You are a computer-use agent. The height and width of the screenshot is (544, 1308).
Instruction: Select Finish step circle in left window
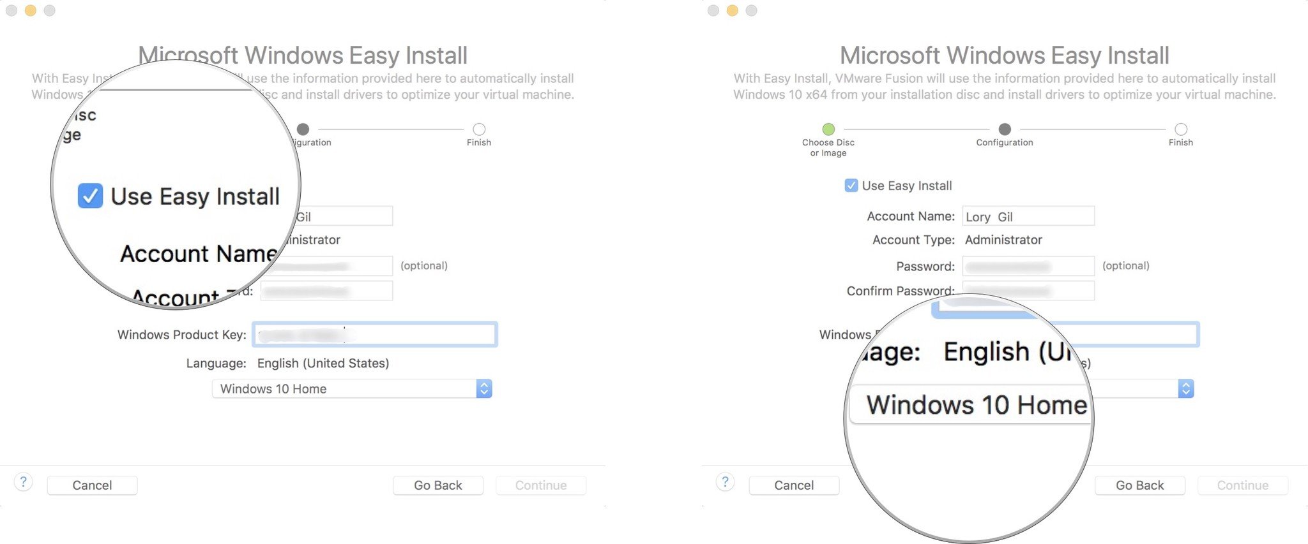[x=479, y=129]
